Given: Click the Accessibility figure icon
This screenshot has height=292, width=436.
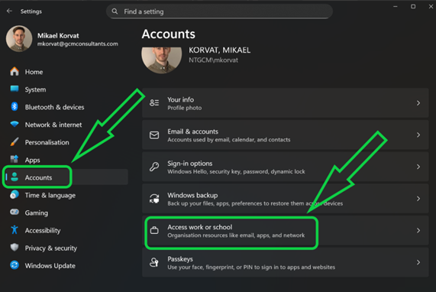Looking at the screenshot, I should click(15, 230).
